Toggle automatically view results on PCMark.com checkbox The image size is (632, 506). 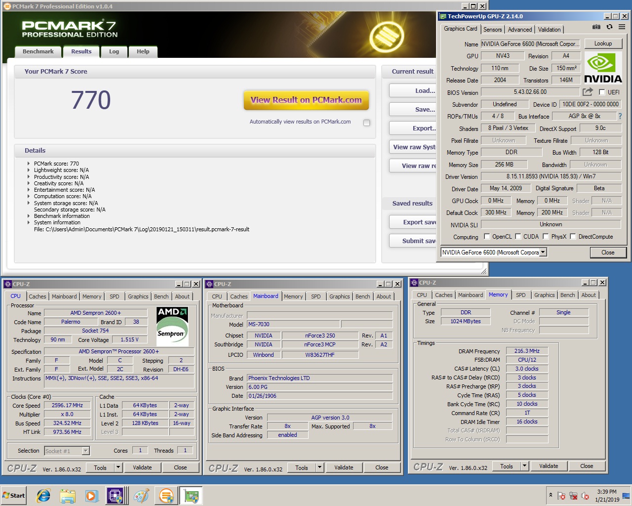367,123
